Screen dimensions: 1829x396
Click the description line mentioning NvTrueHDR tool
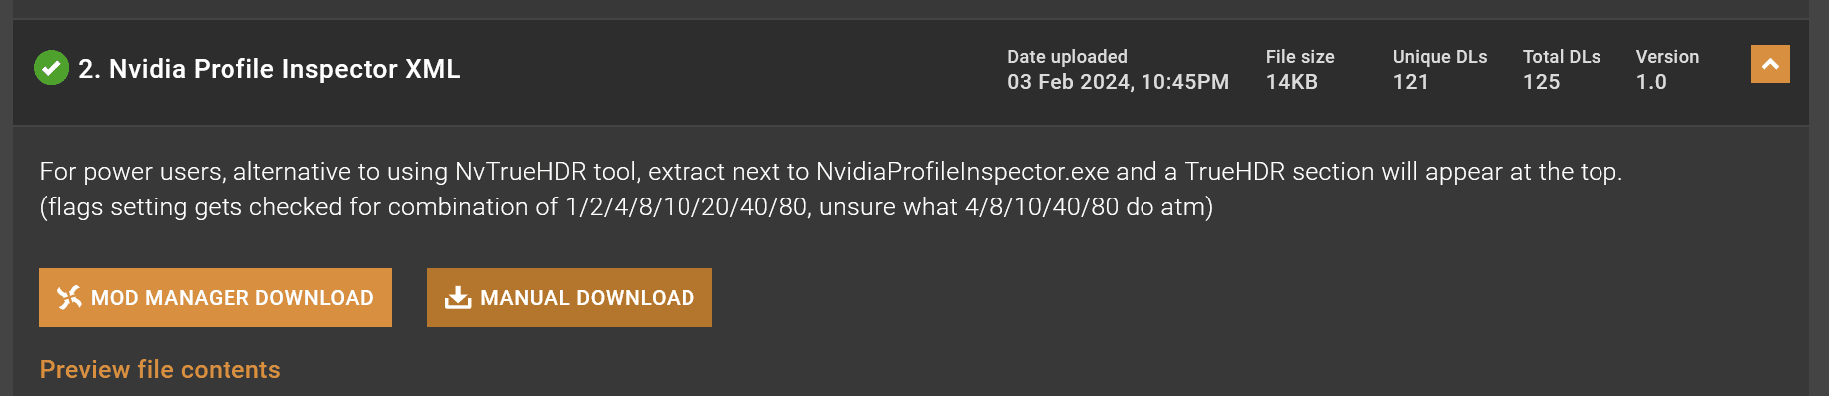click(x=831, y=172)
